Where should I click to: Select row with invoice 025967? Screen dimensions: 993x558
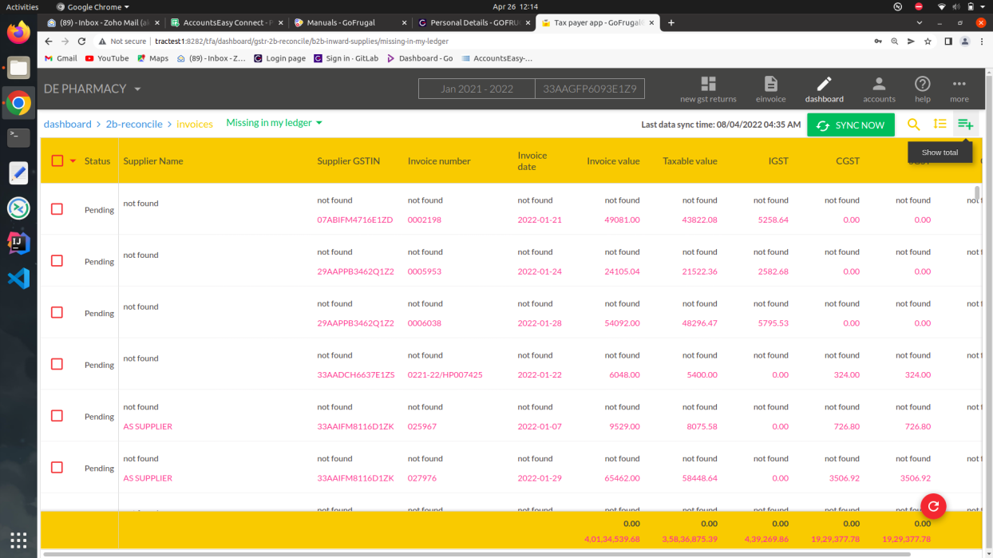click(x=57, y=416)
